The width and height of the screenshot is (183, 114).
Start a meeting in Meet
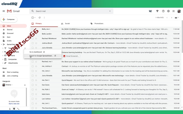pos(13,72)
